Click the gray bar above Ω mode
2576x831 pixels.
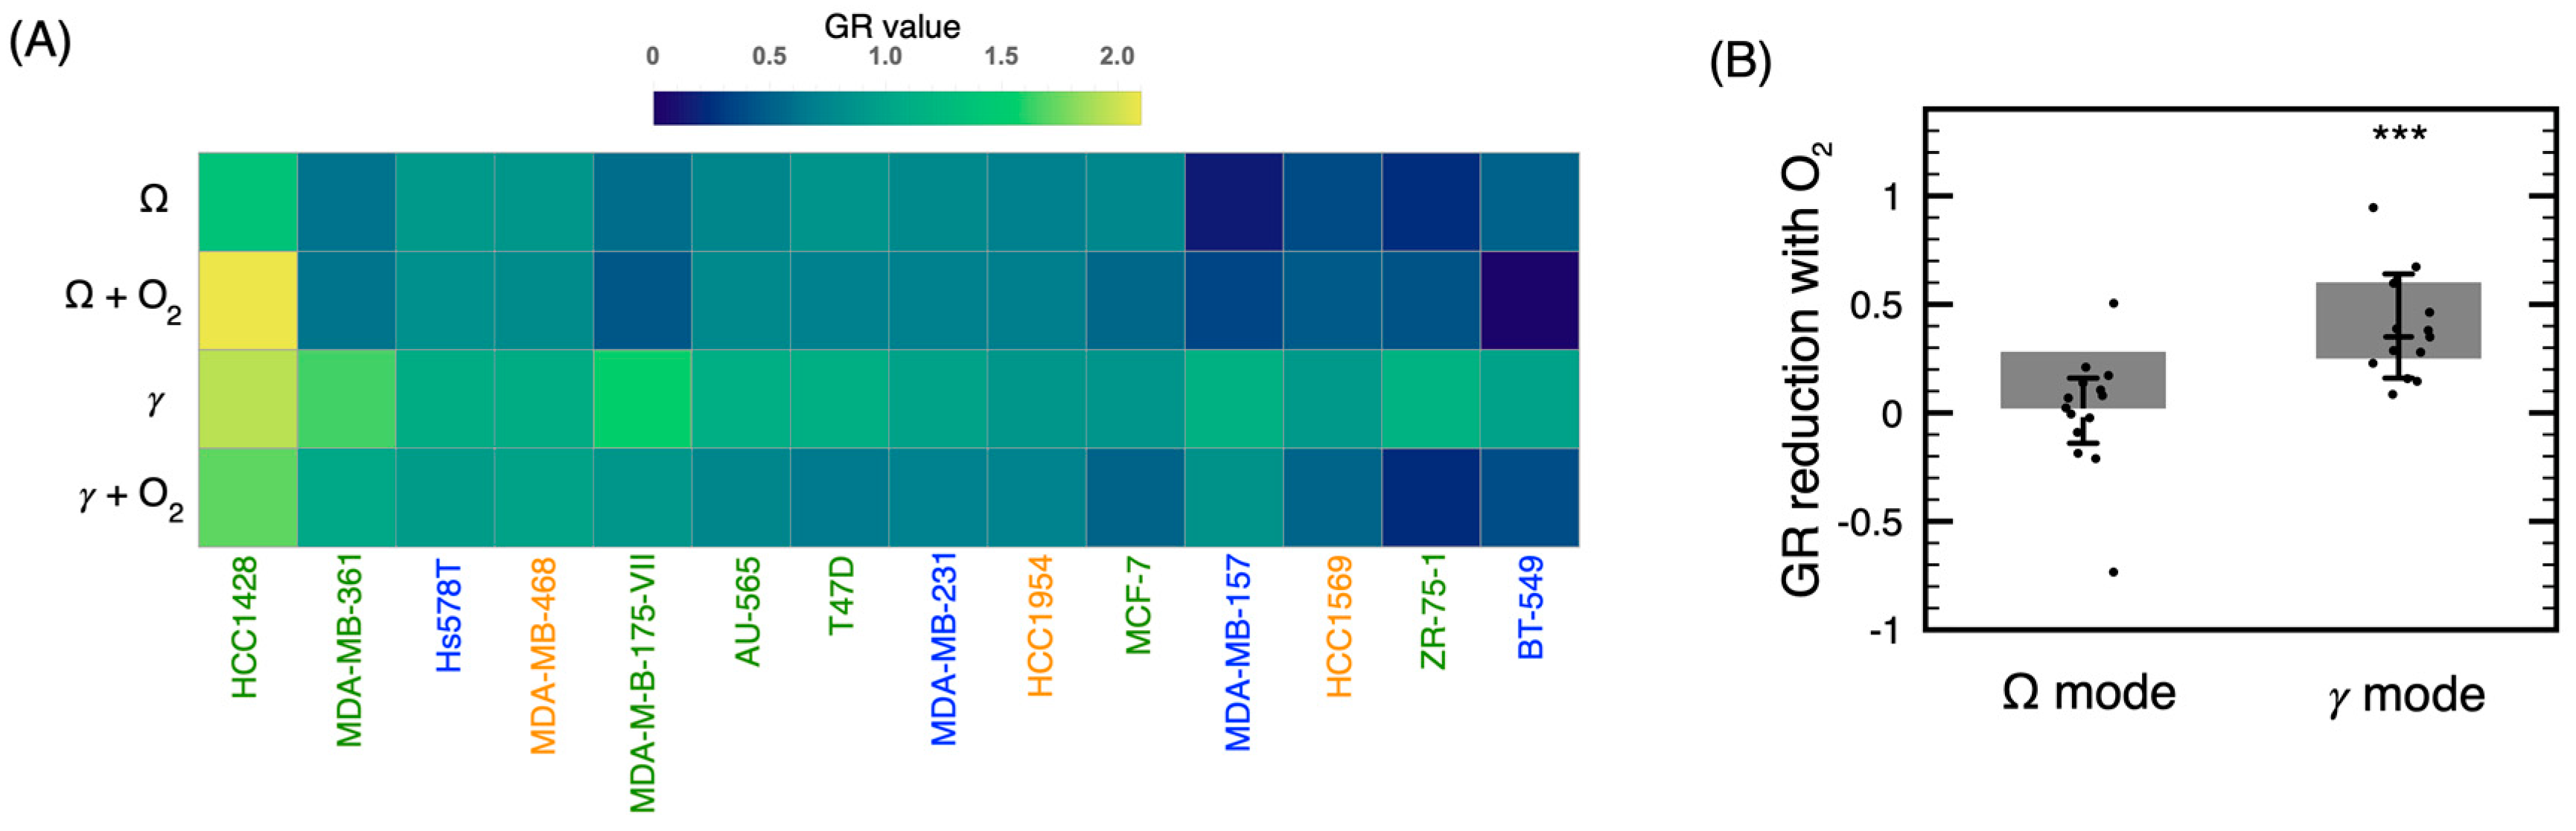(x=2083, y=379)
